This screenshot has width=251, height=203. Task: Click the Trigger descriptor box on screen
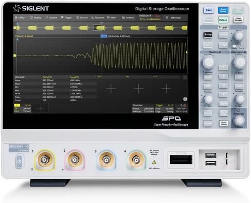click(165, 108)
